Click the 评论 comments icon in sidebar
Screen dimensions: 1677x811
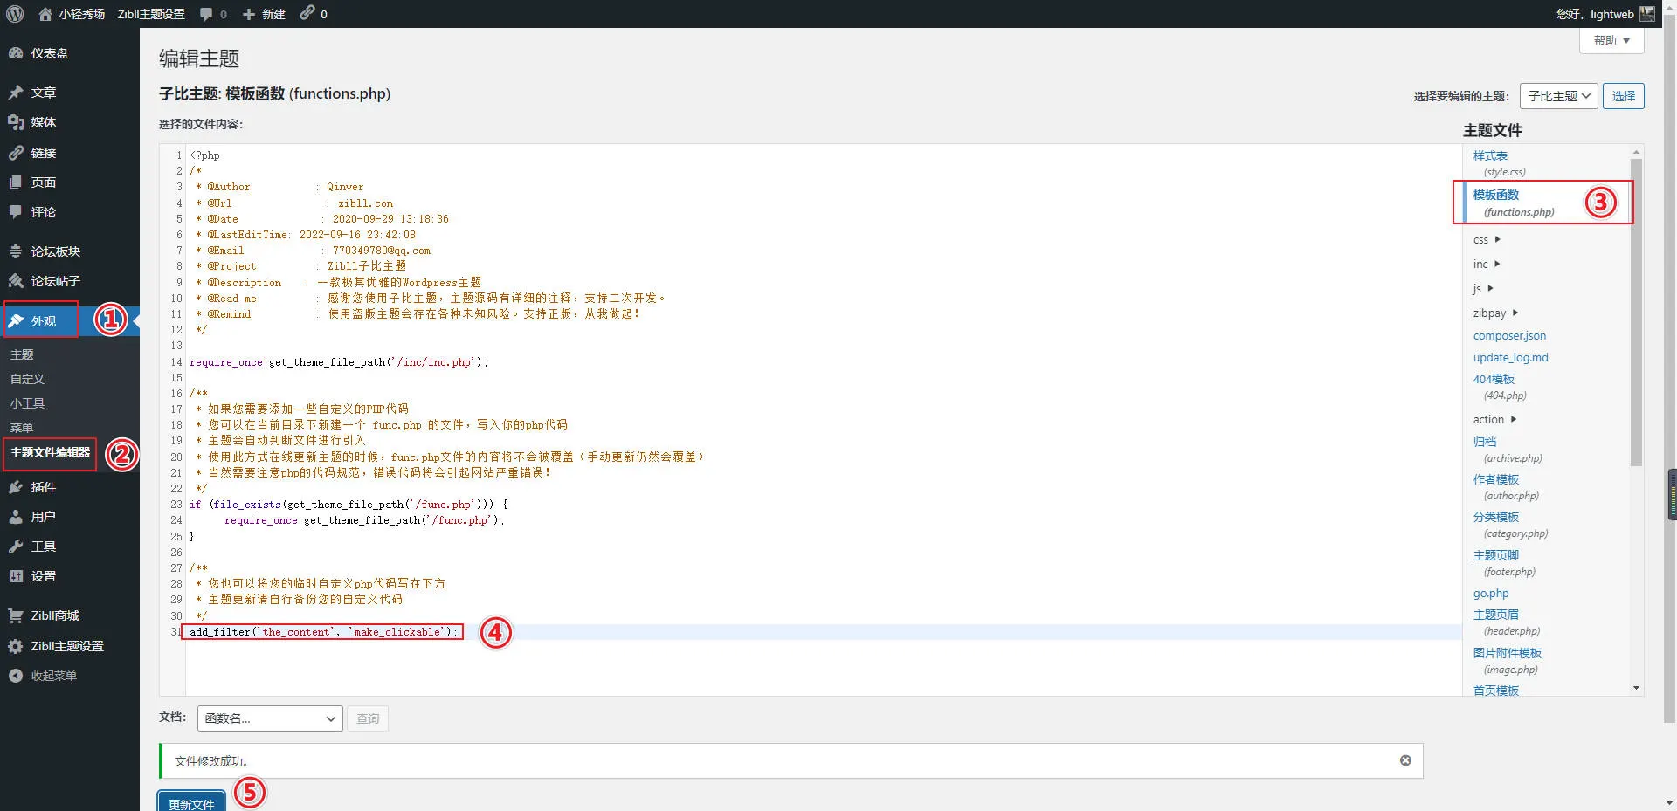(x=16, y=212)
